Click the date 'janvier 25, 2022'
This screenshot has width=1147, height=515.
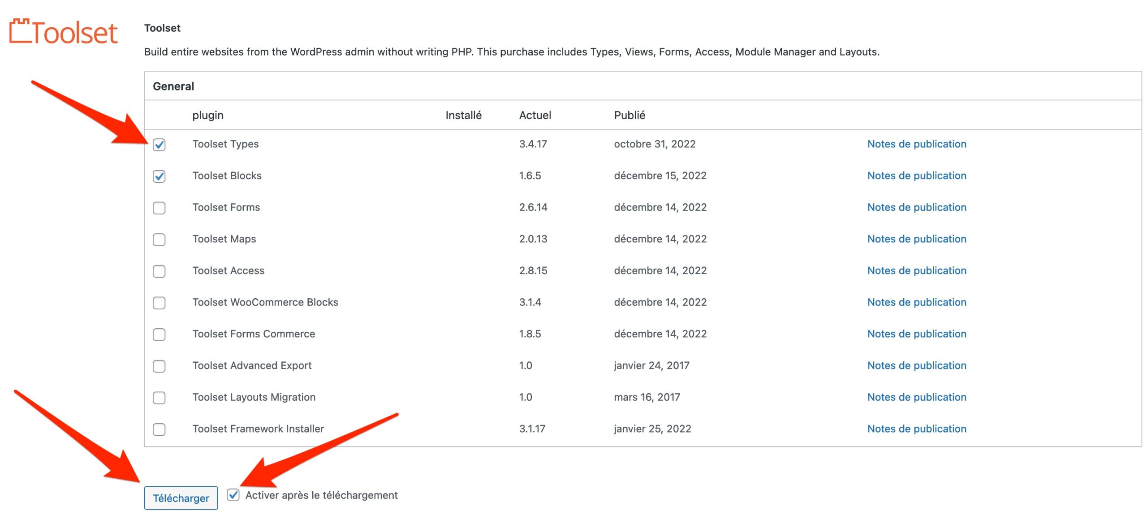tap(652, 429)
